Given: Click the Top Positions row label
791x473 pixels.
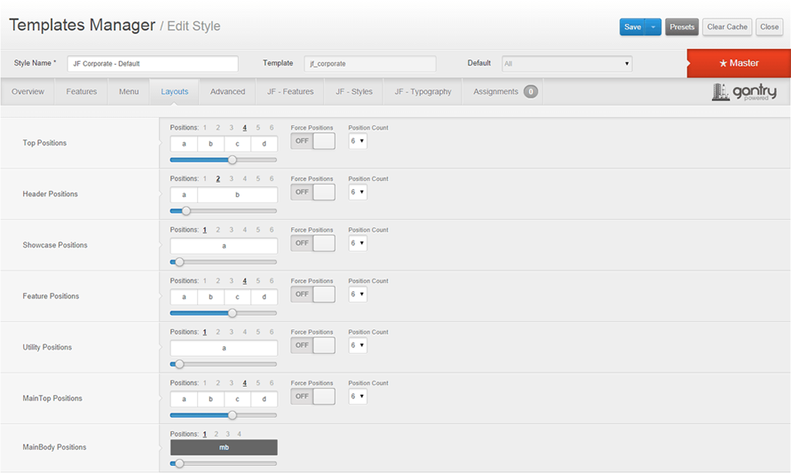Looking at the screenshot, I should tap(44, 143).
